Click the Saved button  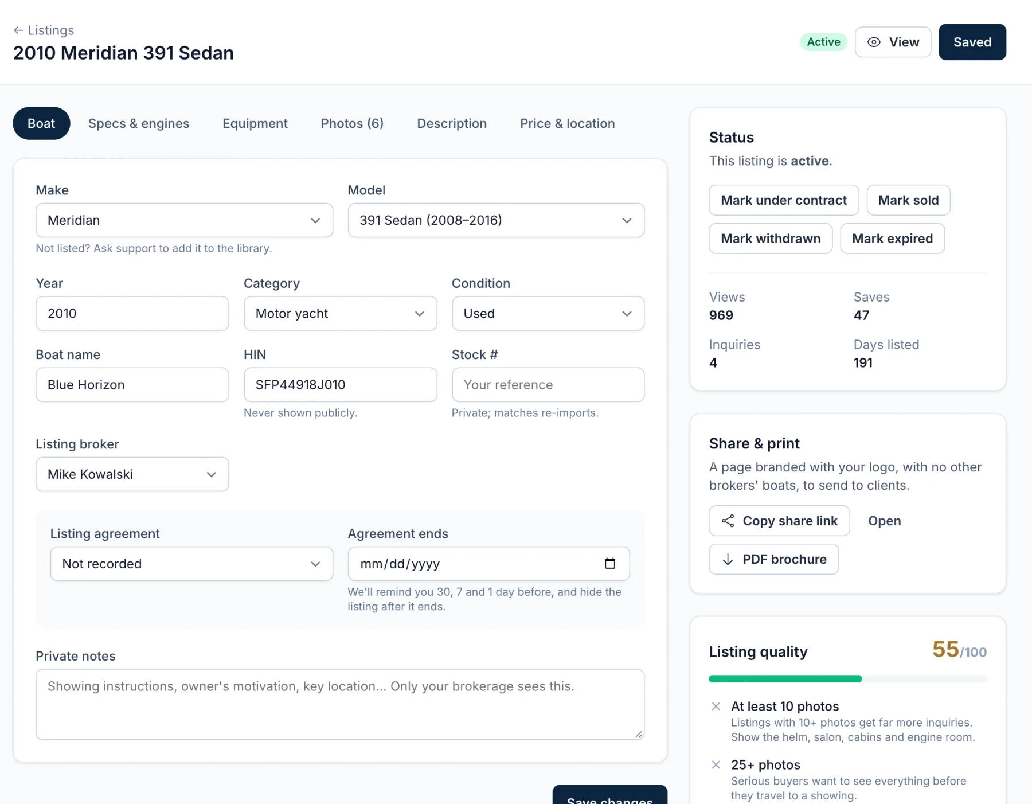972,42
